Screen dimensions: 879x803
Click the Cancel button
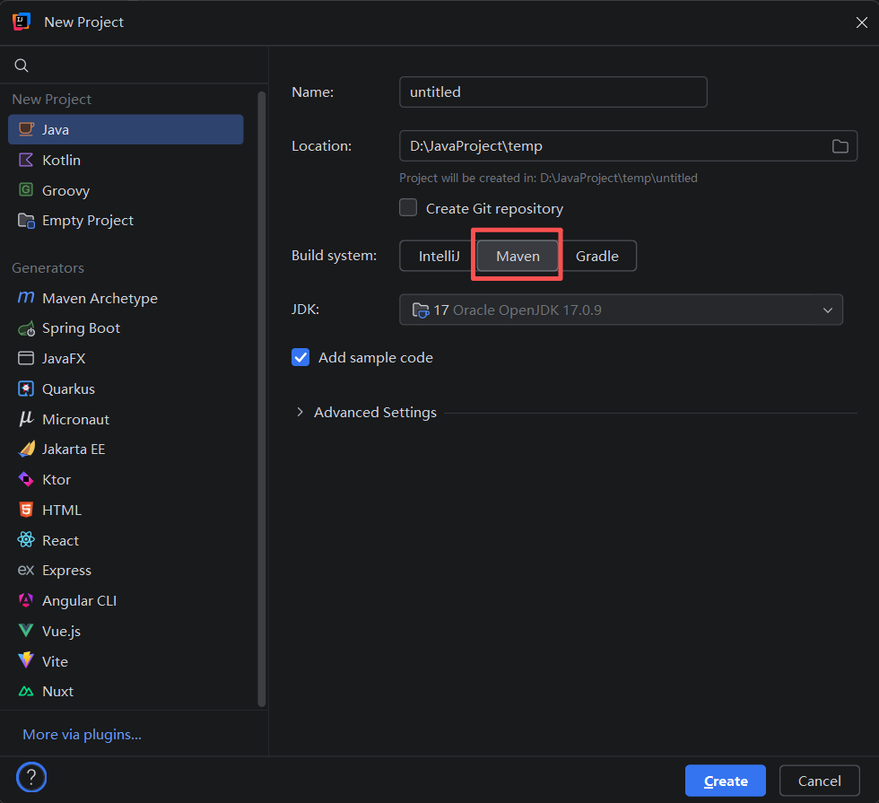click(x=819, y=781)
